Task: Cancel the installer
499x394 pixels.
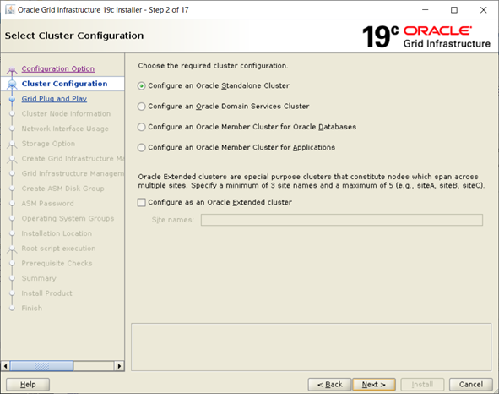Action: (471, 385)
